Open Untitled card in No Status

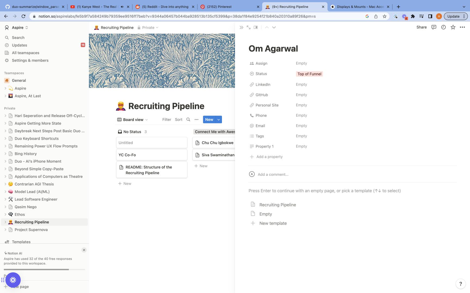152,143
